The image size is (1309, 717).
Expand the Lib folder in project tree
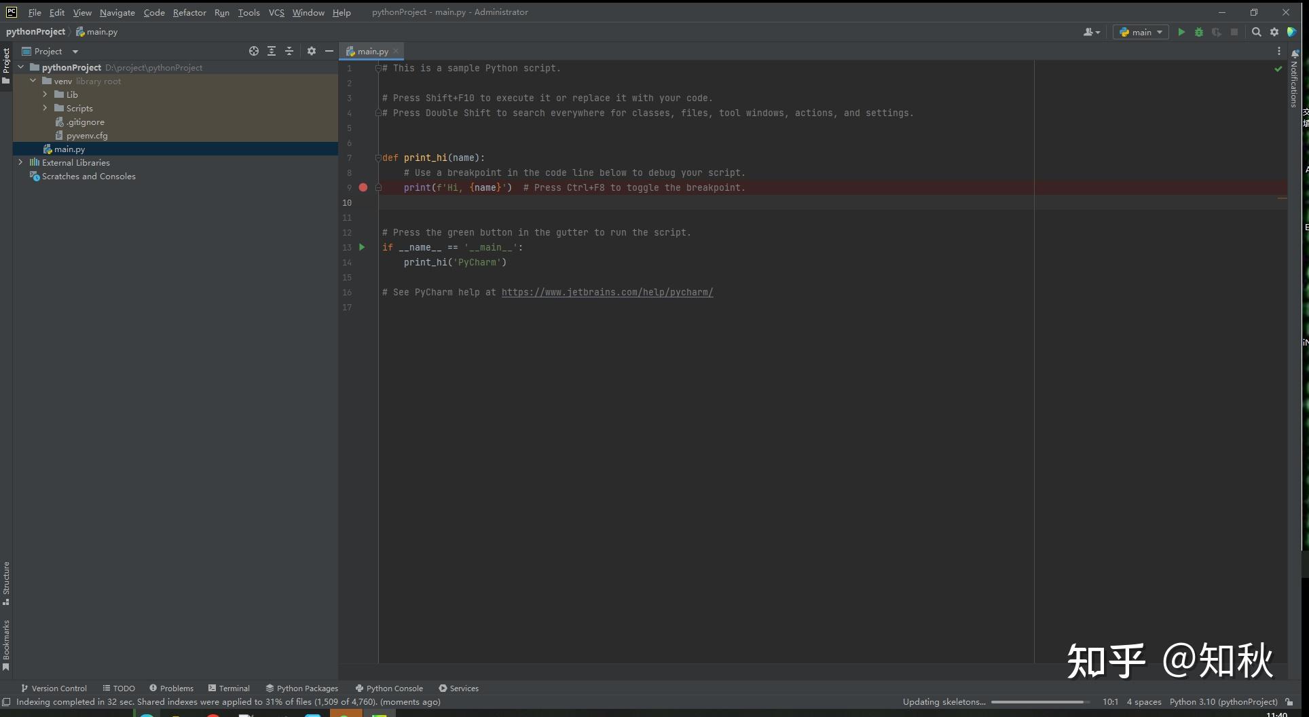click(x=45, y=94)
